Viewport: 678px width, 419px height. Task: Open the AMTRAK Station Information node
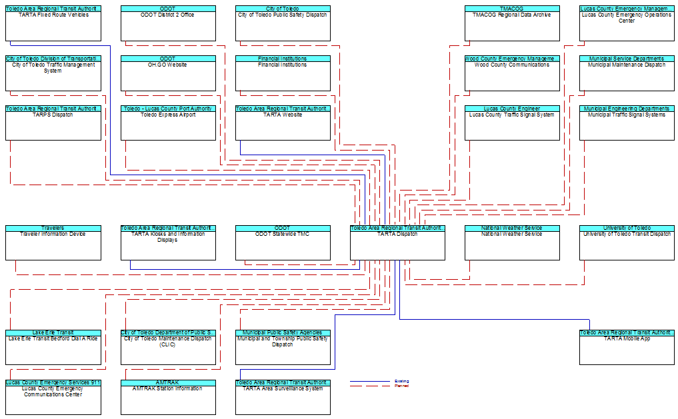coord(168,398)
